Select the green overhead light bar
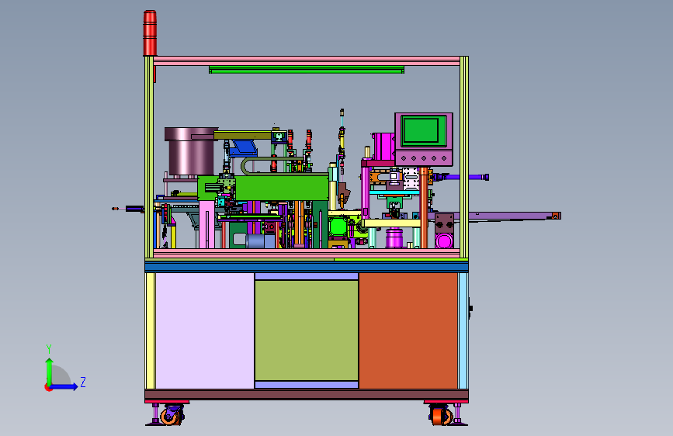Viewport: 673px width, 436px height. click(307, 70)
